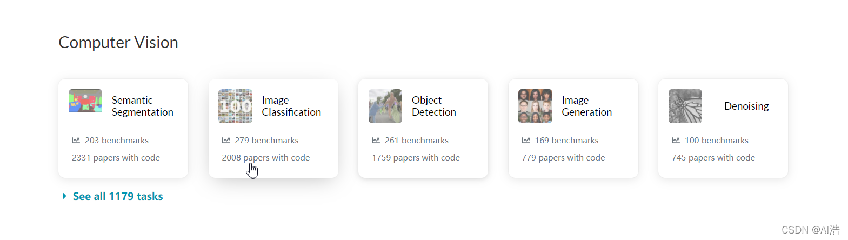848x240 pixels.
Task: Select the Object Detection title
Action: coord(433,106)
